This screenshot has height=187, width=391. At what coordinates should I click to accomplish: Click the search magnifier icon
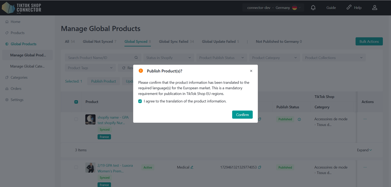click(136, 58)
